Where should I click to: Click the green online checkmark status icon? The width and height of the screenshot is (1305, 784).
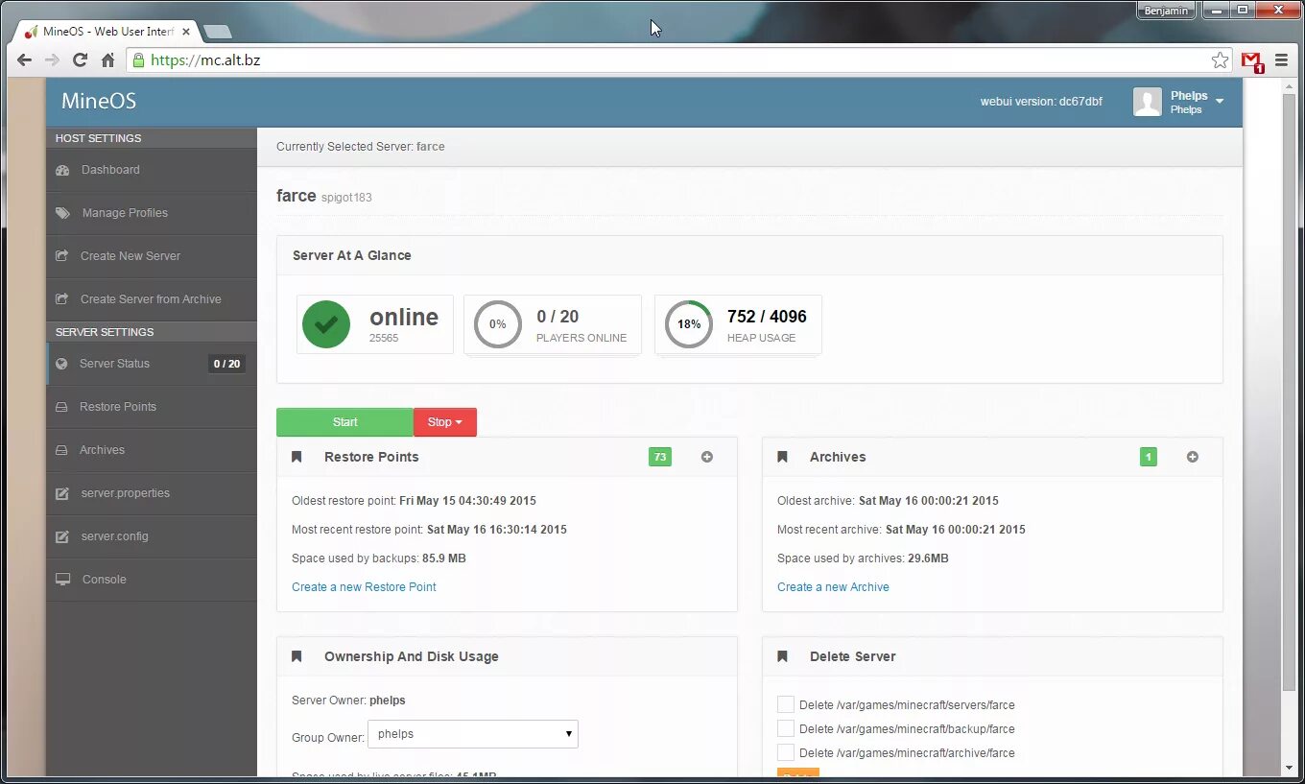[x=326, y=324]
